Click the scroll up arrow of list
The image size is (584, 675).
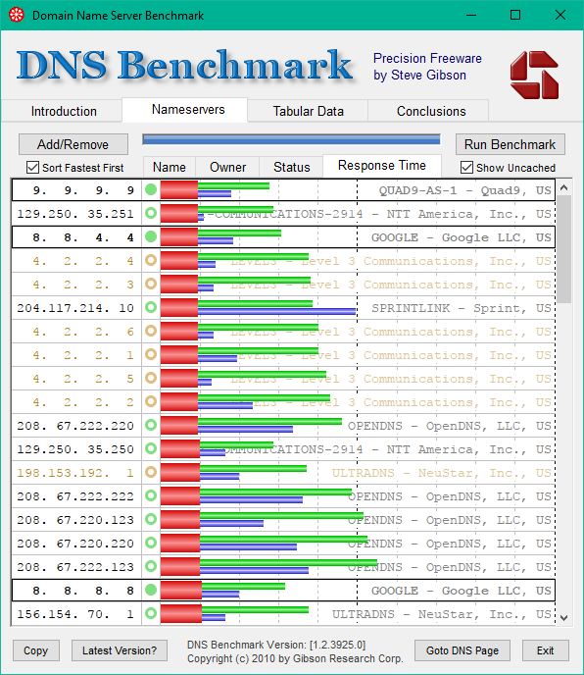click(564, 187)
